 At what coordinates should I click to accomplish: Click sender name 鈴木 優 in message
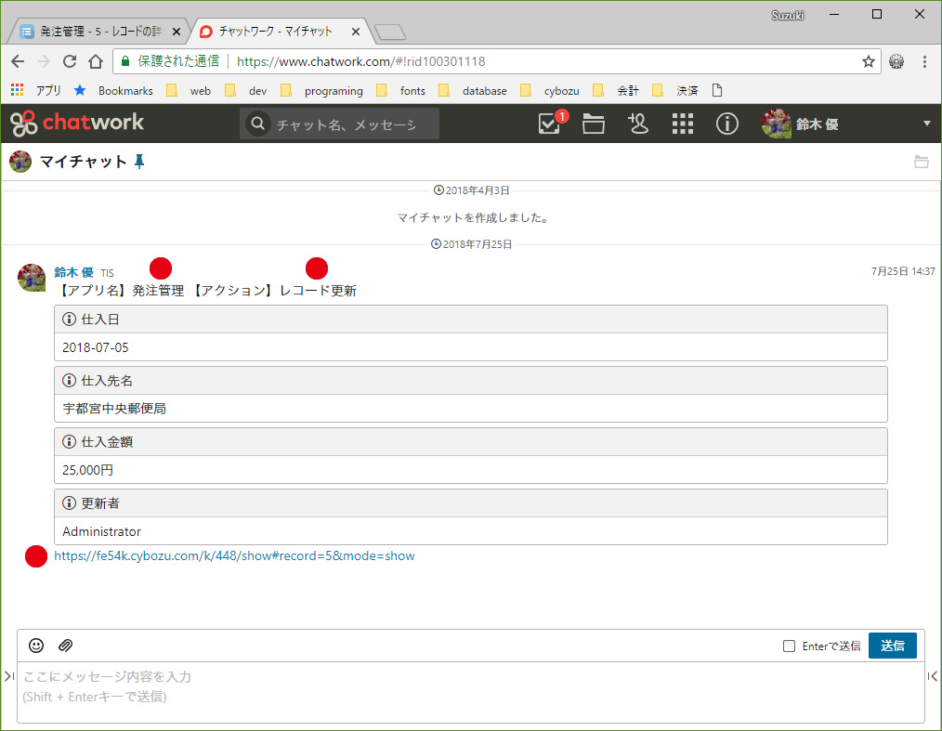(x=74, y=272)
